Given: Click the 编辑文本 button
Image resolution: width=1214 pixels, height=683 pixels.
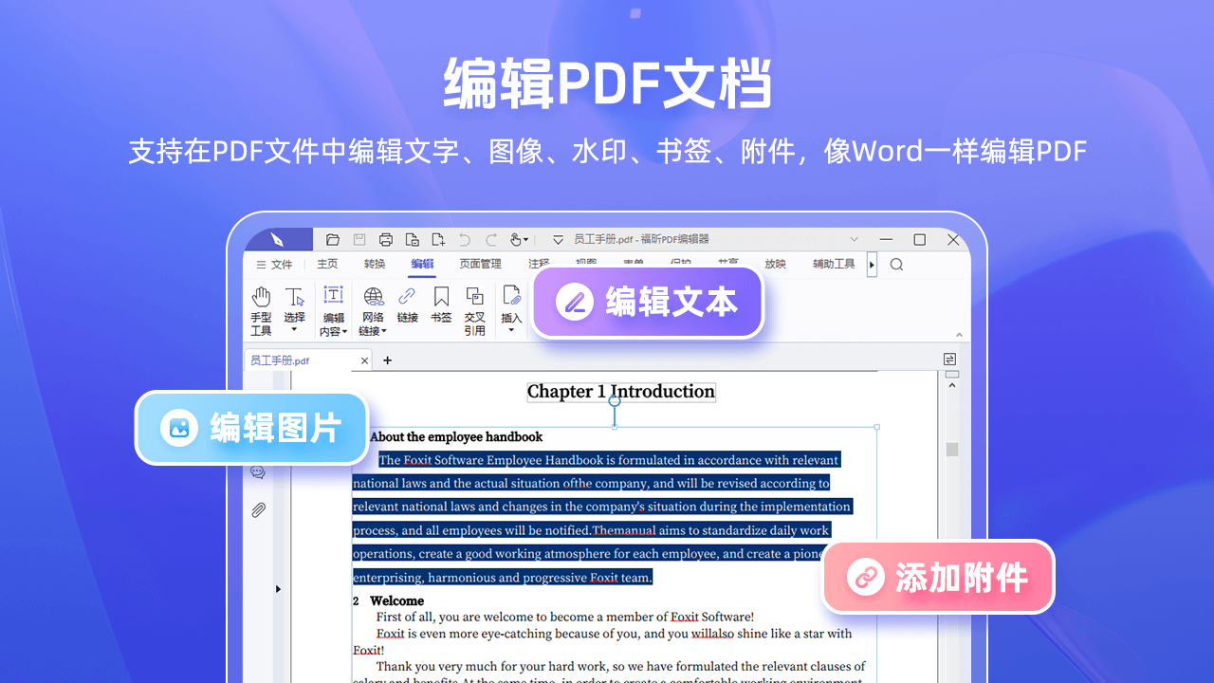Looking at the screenshot, I should 648,302.
